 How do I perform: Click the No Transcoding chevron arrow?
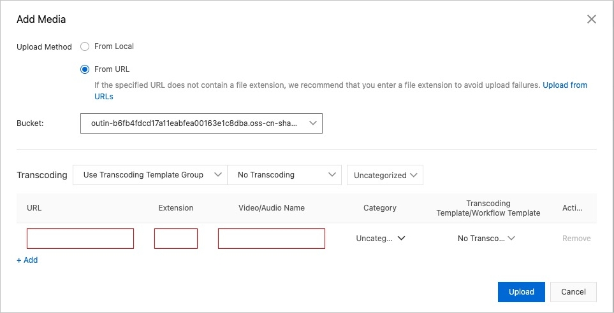point(332,175)
